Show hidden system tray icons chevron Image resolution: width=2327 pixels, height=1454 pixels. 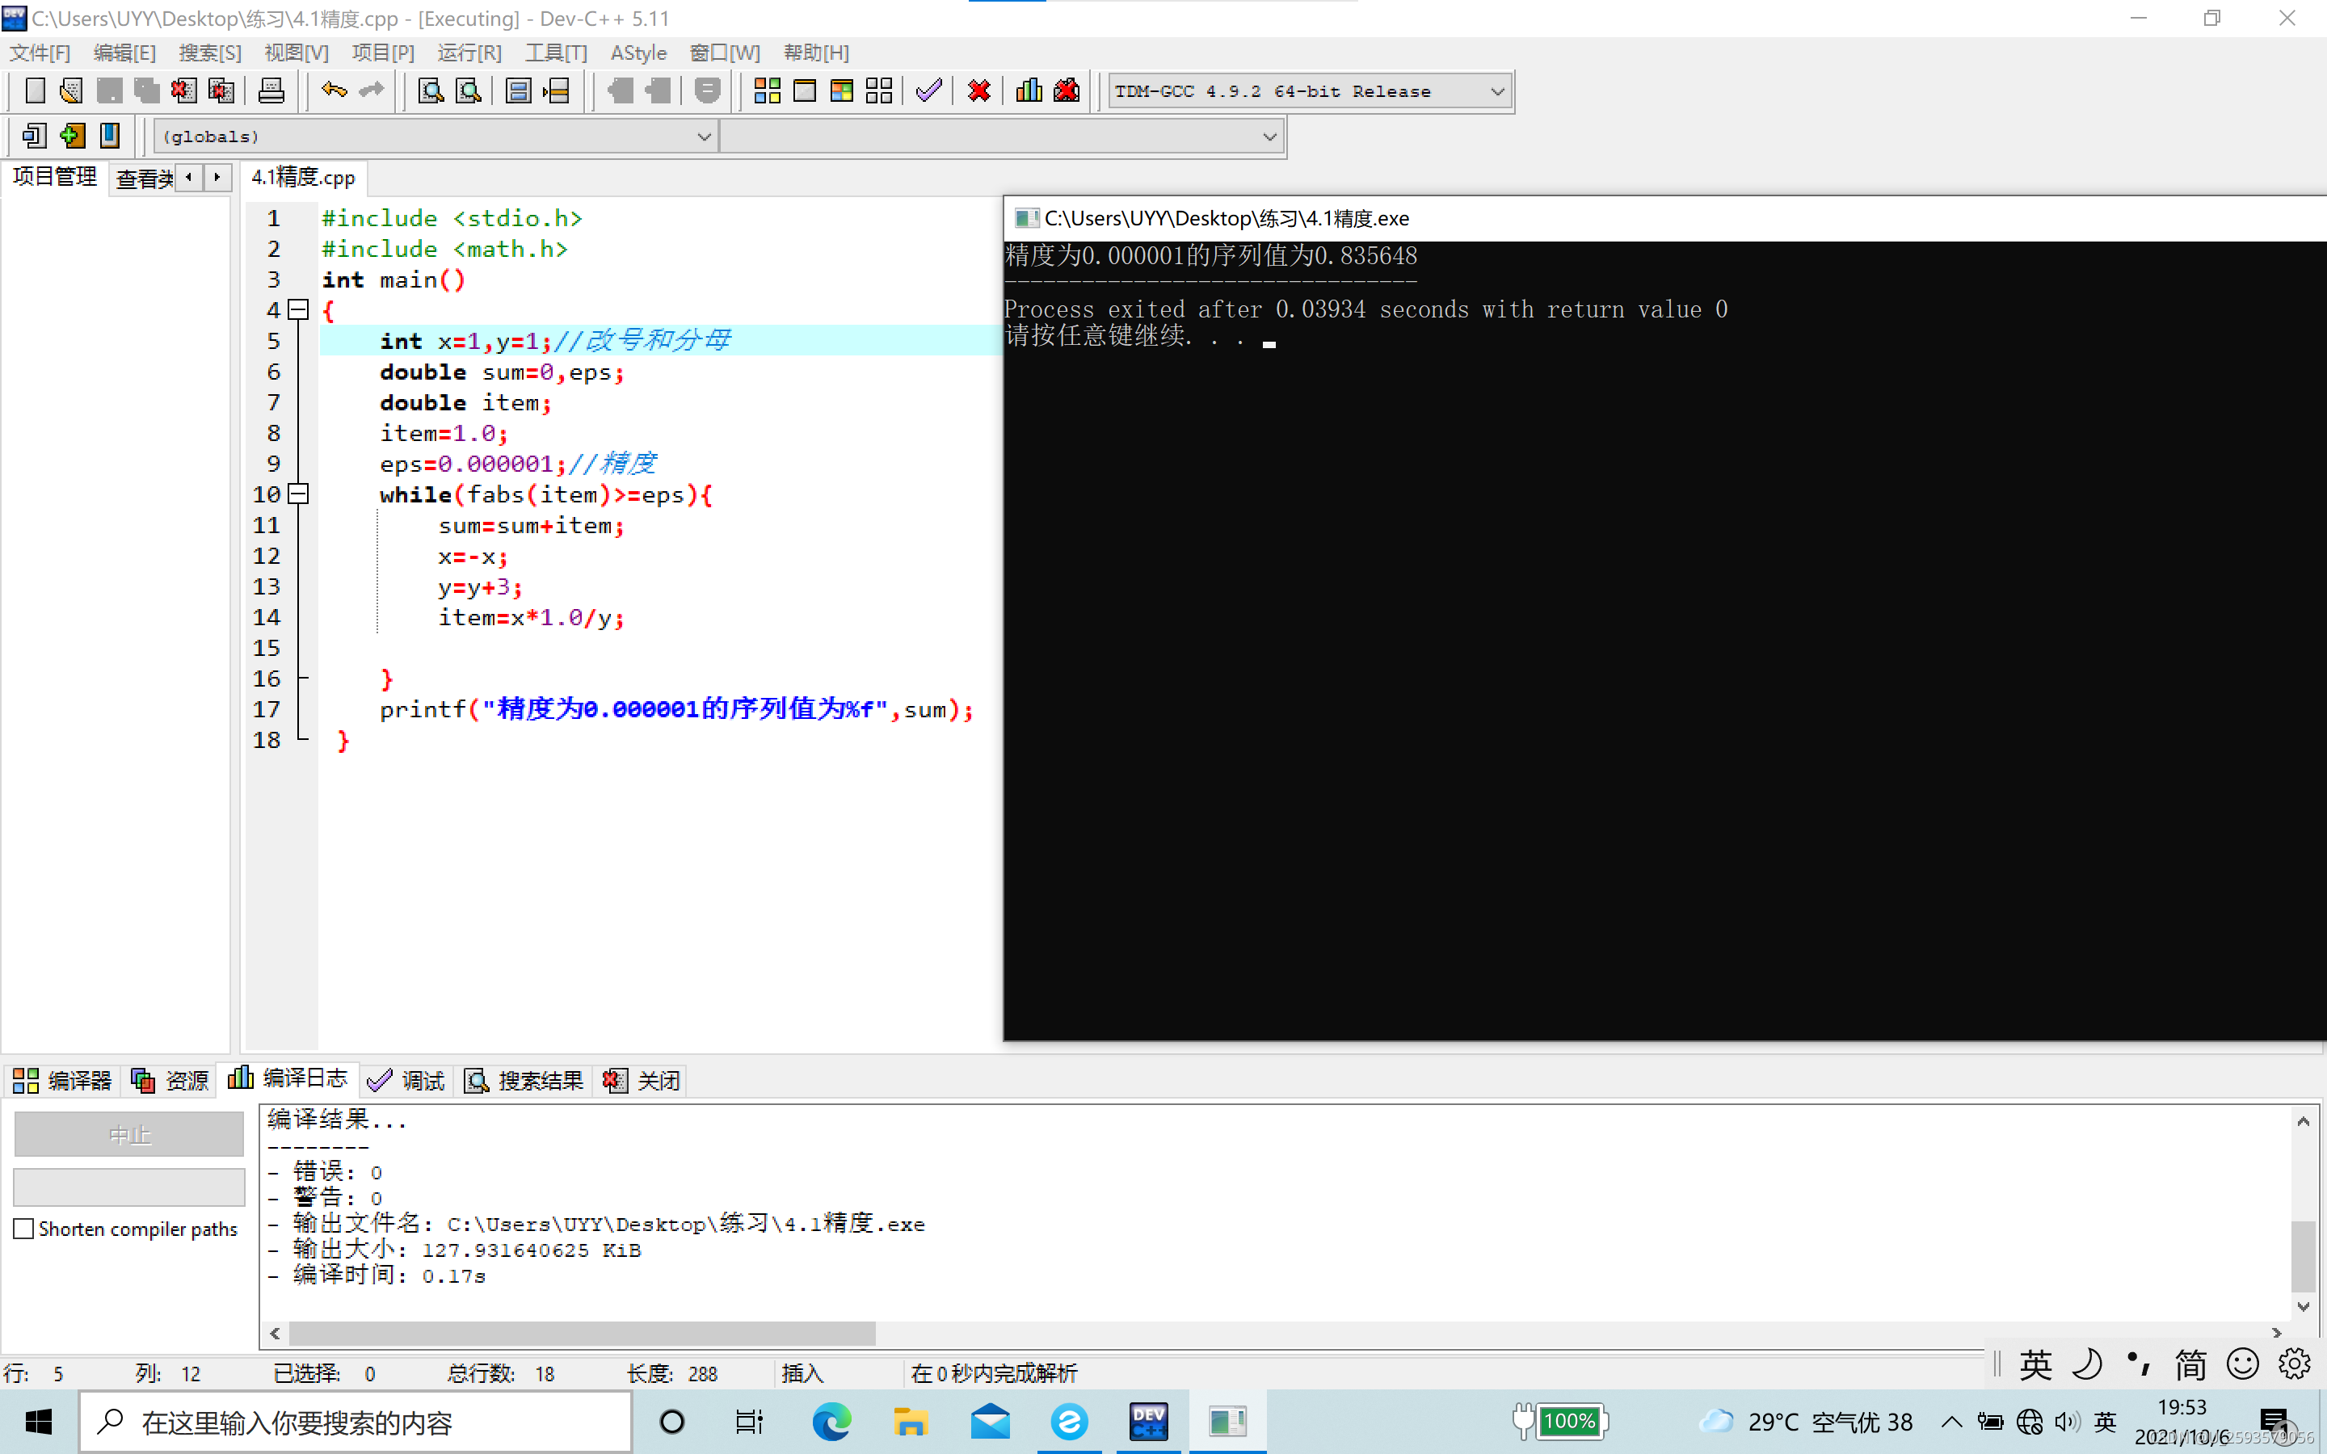pyautogui.click(x=1952, y=1422)
